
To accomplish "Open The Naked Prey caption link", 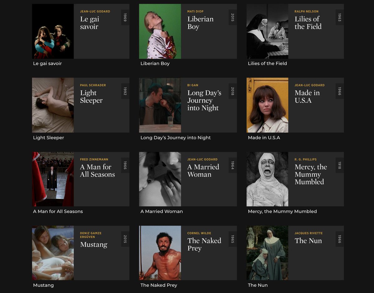I will 159,285.
